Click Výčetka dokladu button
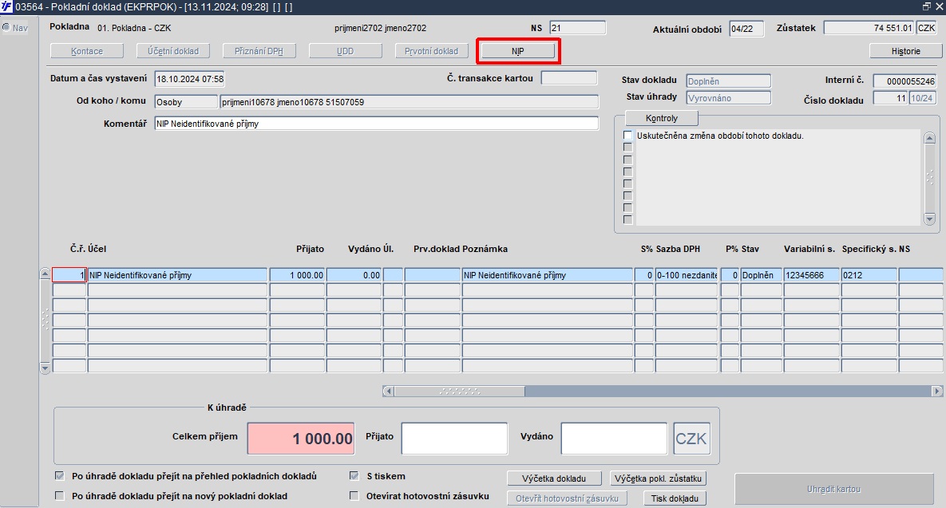 coord(554,478)
